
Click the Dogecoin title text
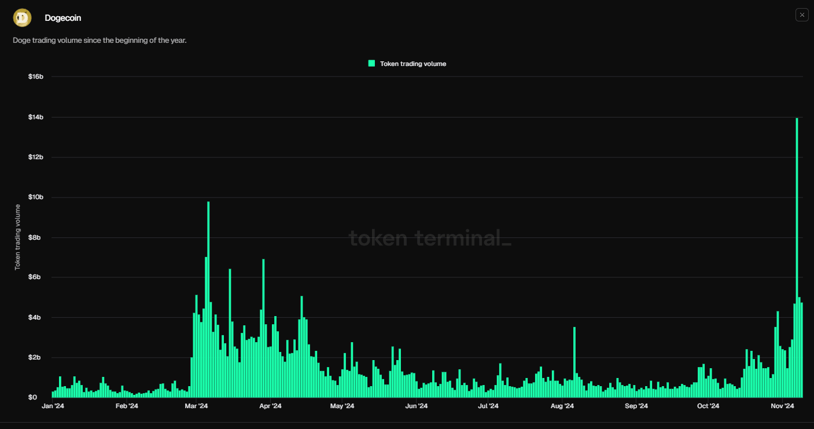click(x=62, y=17)
